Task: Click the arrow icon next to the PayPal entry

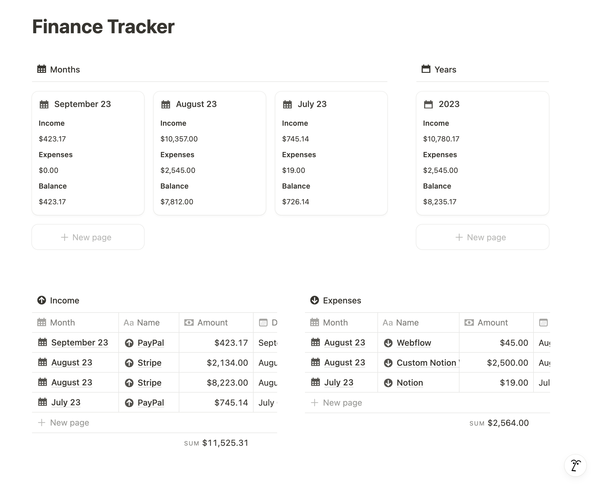Action: (129, 343)
